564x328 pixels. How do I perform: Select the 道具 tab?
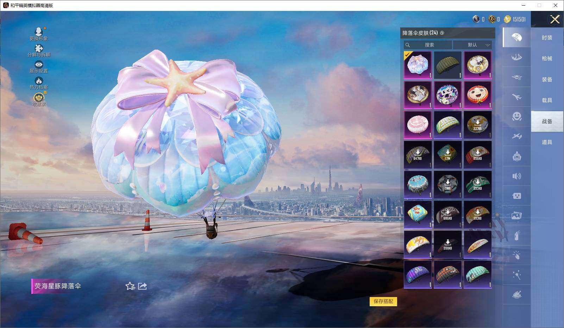[547, 142]
